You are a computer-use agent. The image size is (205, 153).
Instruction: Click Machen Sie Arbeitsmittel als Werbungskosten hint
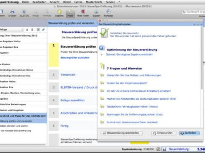point(141,99)
